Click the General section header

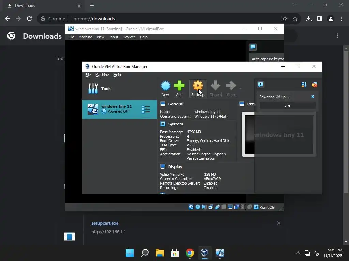click(x=176, y=104)
